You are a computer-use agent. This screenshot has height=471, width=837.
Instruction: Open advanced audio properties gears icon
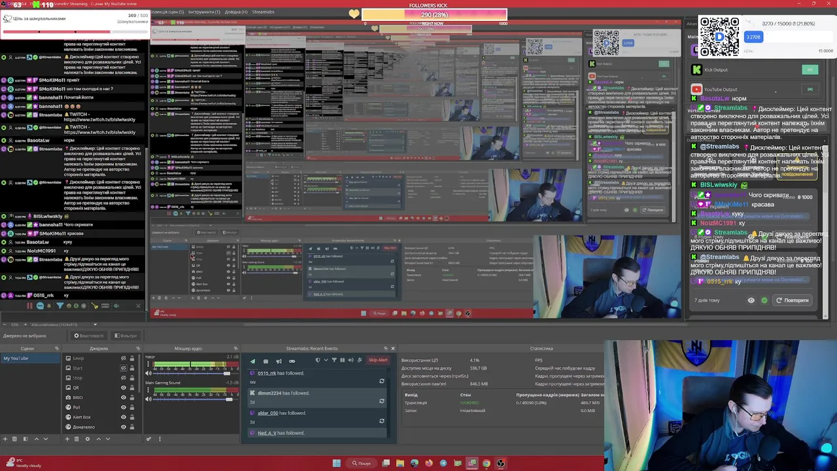coord(148,439)
